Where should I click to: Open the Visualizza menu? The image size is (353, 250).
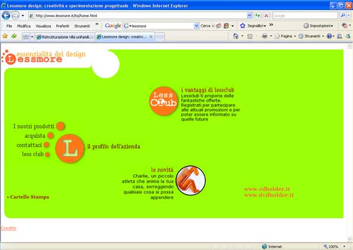43,26
